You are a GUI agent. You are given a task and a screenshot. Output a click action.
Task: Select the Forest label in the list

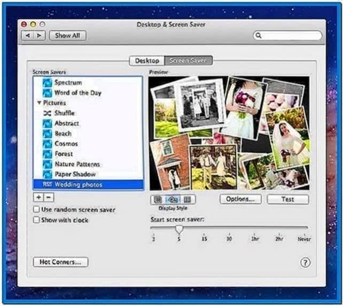(64, 154)
